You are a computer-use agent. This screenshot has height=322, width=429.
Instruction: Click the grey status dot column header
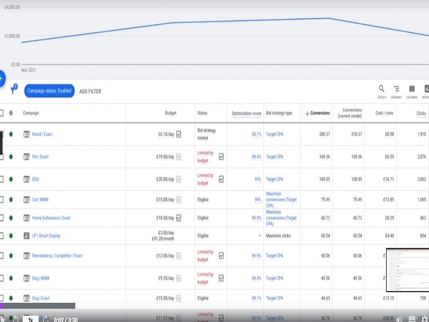pos(11,113)
